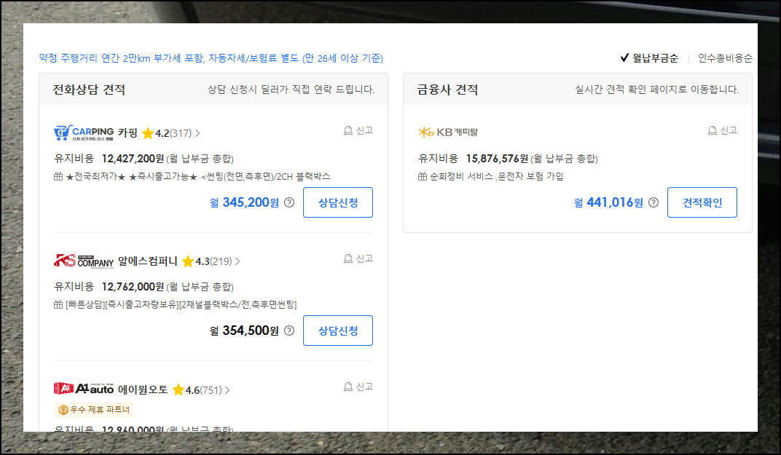Report KB캐피탈 quote via 신고 bell
This screenshot has width=781, height=455.
click(722, 130)
